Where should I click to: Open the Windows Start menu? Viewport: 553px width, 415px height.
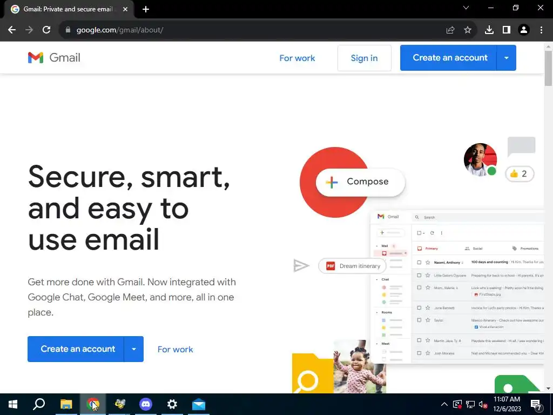pos(13,404)
